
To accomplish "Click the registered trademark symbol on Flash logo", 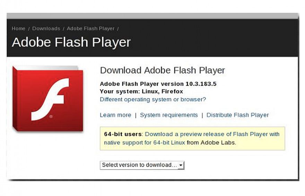I will pos(51,117).
